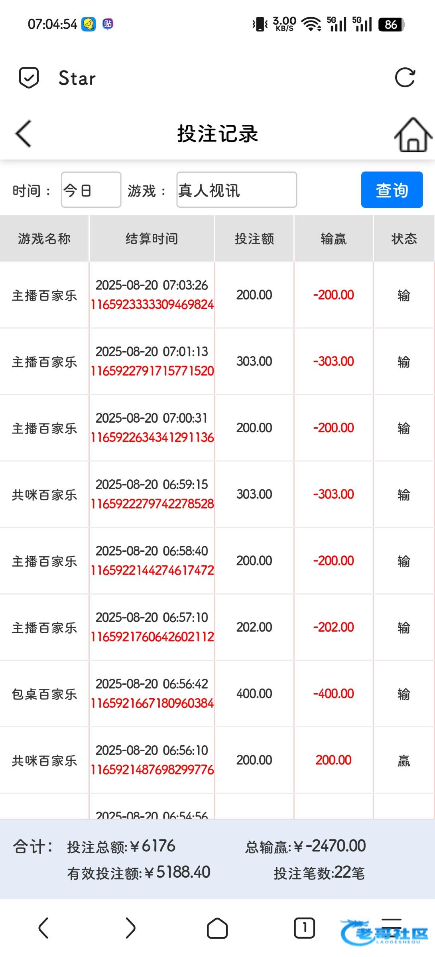Screen dimensions: 435x957
Task: Click the 输赢 column header
Action: coord(333,238)
